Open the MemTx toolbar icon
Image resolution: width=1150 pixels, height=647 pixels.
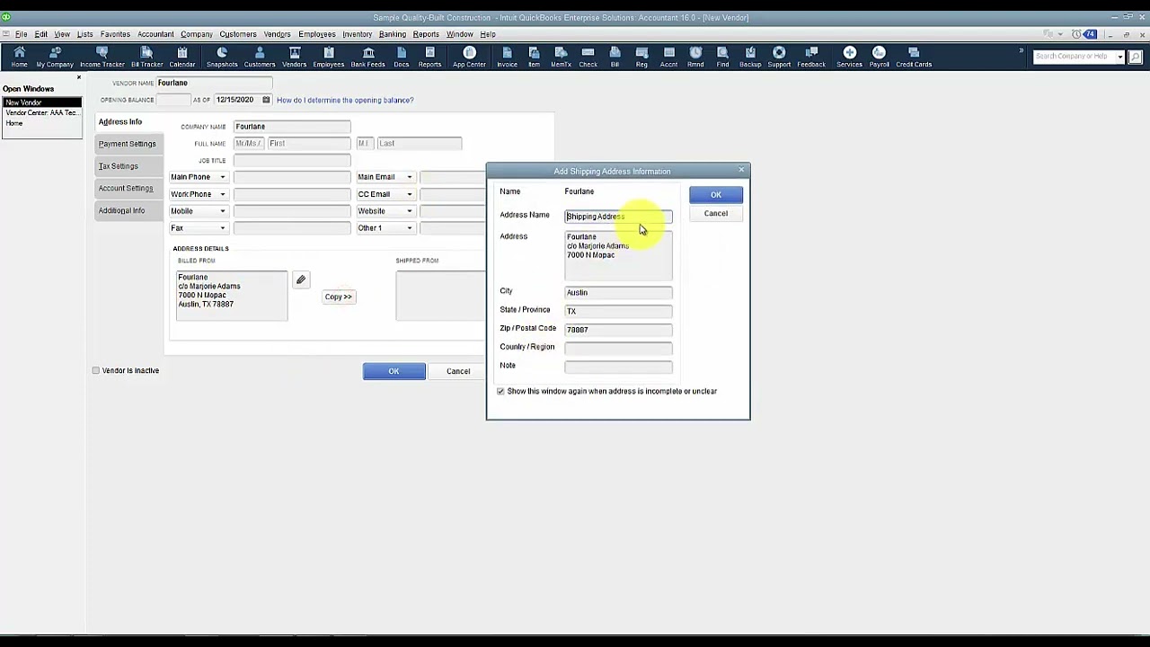pyautogui.click(x=561, y=57)
